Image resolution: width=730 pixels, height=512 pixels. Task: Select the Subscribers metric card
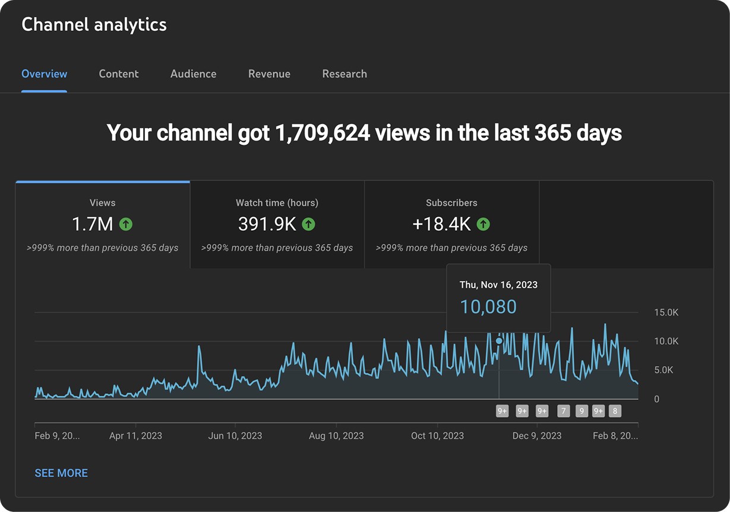[x=452, y=225]
